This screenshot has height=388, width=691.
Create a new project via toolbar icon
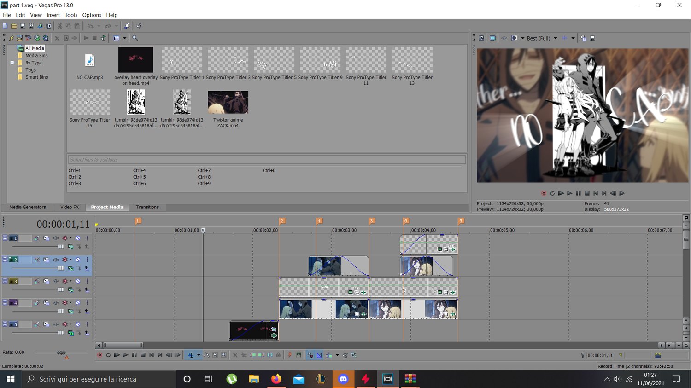[x=5, y=26]
